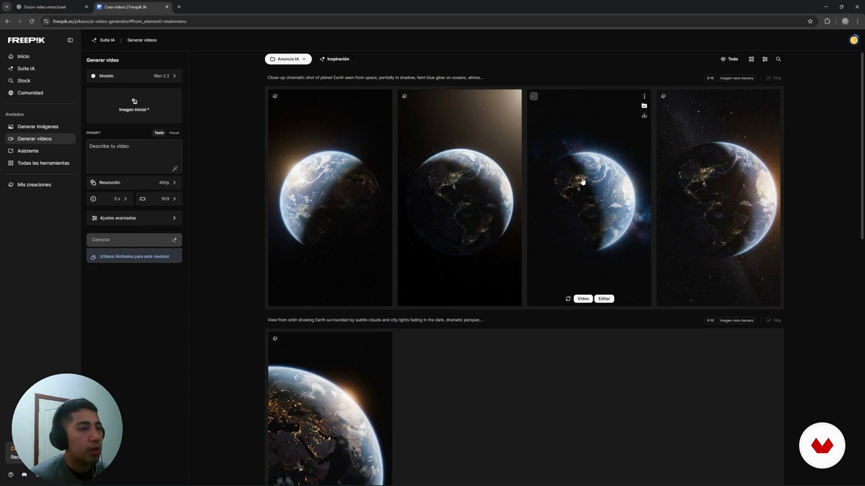
Task: Click the icon atop the second Earth image
Action: pyautogui.click(x=404, y=96)
